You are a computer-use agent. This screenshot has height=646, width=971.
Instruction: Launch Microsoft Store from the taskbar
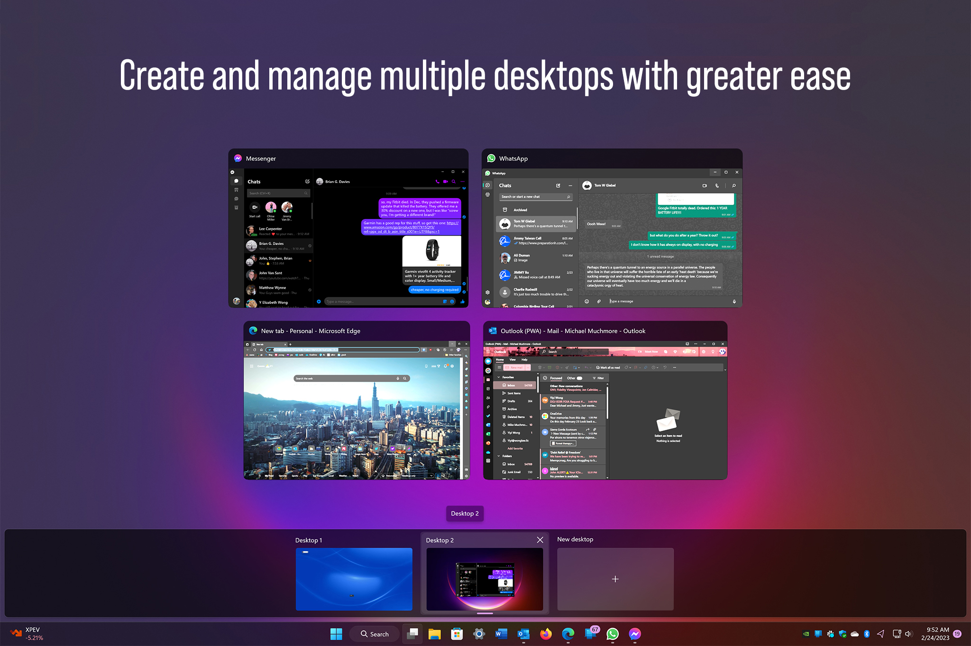click(x=457, y=634)
